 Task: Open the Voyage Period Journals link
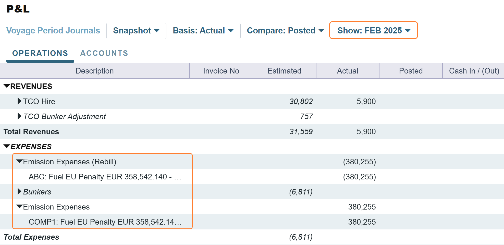point(53,30)
